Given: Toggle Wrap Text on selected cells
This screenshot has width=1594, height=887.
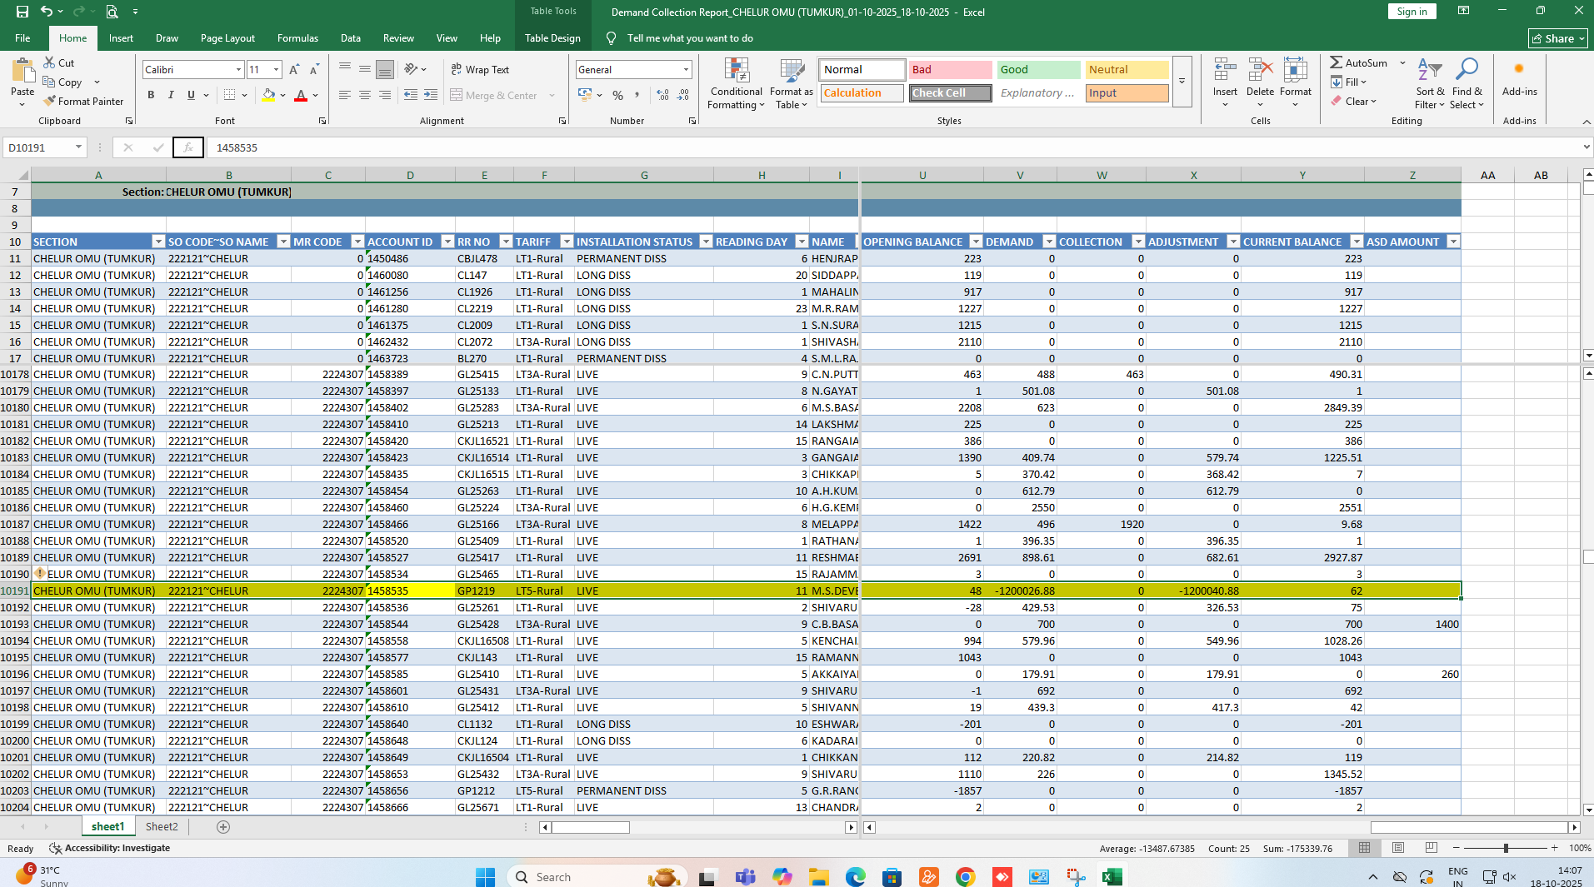Looking at the screenshot, I should tap(480, 70).
